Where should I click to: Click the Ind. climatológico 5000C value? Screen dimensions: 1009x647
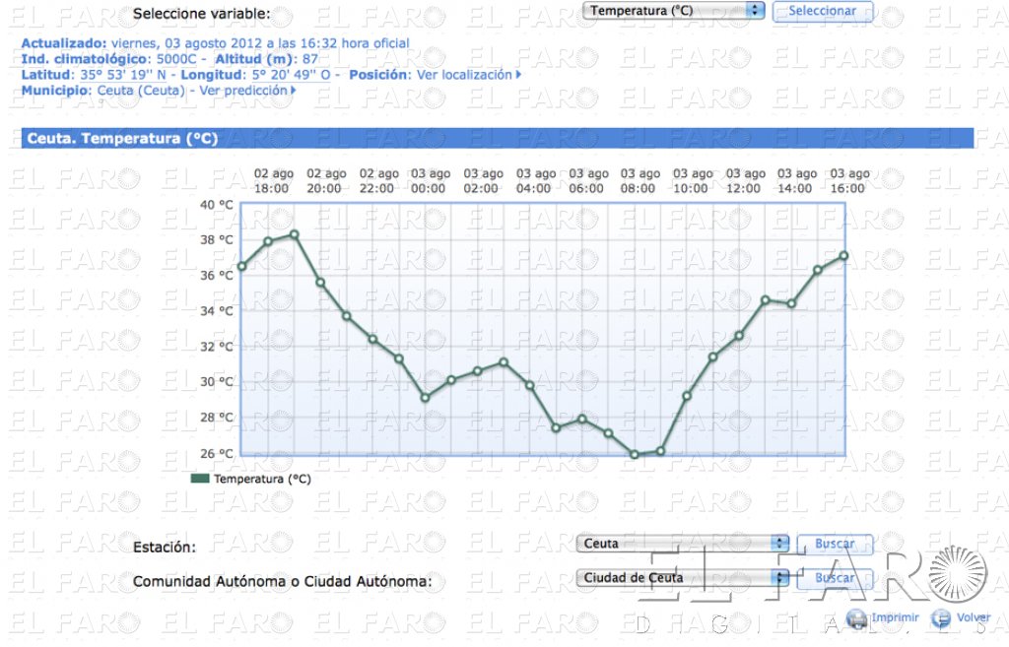(176, 59)
